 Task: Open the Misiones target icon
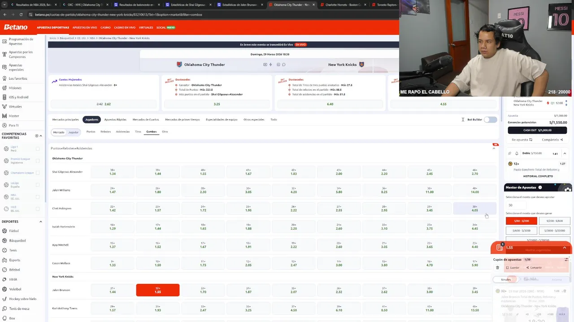coord(4,88)
